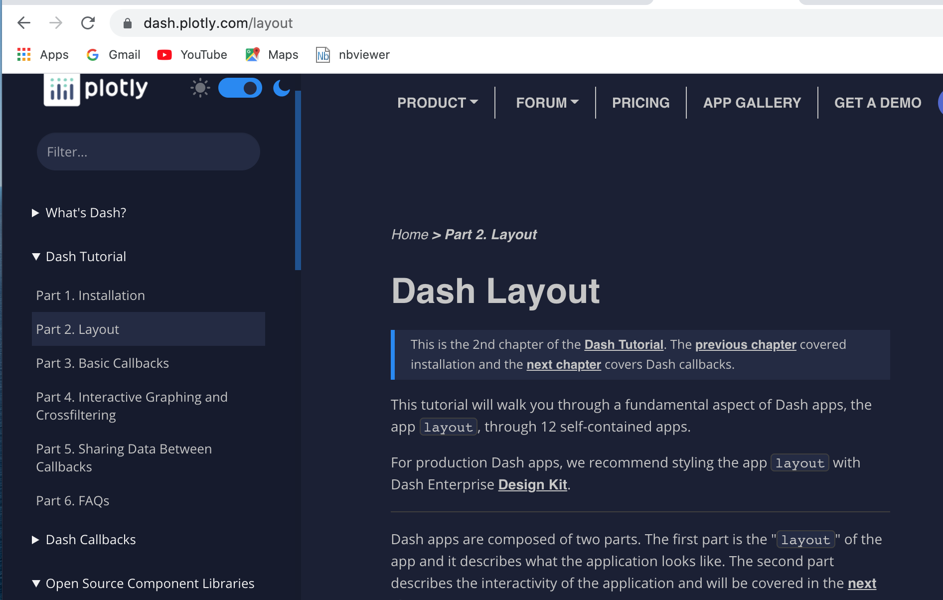This screenshot has height=600, width=943.
Task: Open the Apps grid bookmark icon
Action: click(24, 54)
